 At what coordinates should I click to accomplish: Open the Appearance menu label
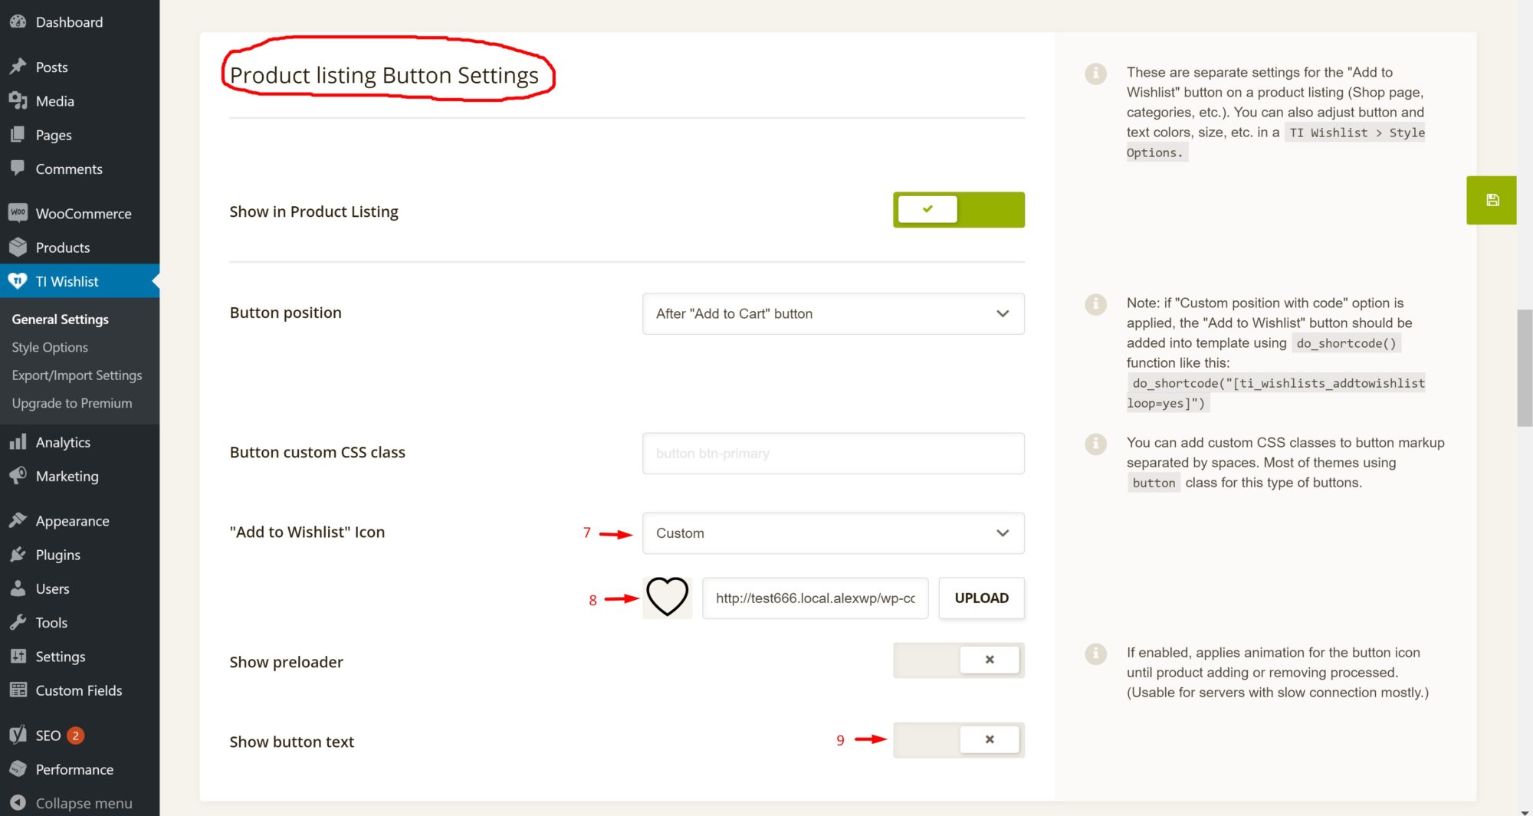[x=73, y=521]
